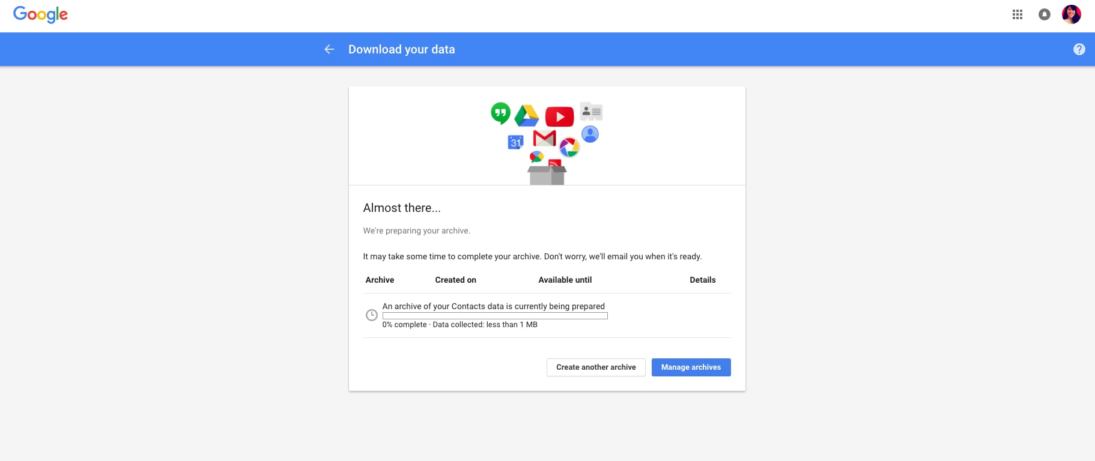The width and height of the screenshot is (1095, 461).
Task: Click the Available until column header
Action: 565,280
